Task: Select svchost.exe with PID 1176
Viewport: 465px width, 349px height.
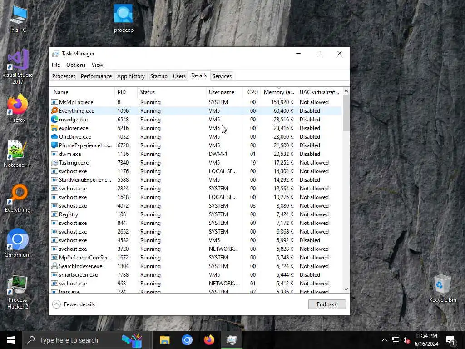Action: [195, 171]
